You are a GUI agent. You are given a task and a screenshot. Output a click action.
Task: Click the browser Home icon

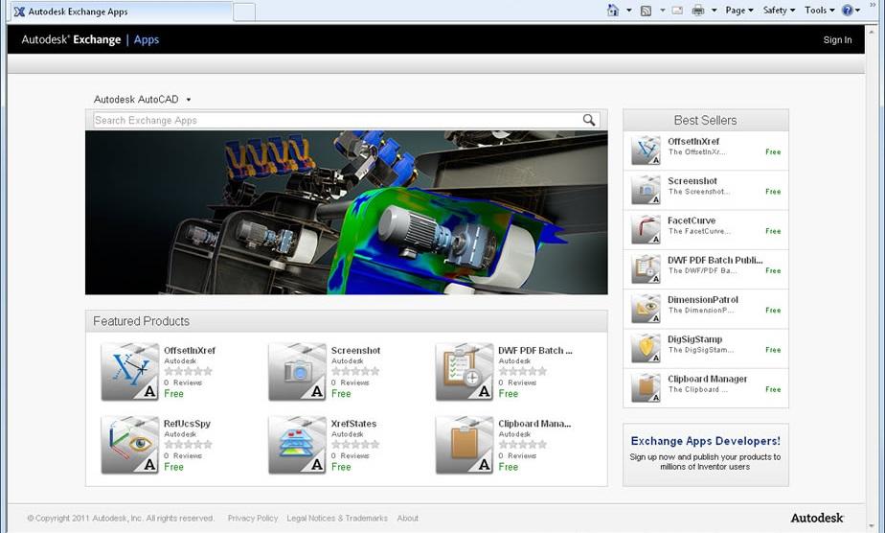click(x=613, y=11)
